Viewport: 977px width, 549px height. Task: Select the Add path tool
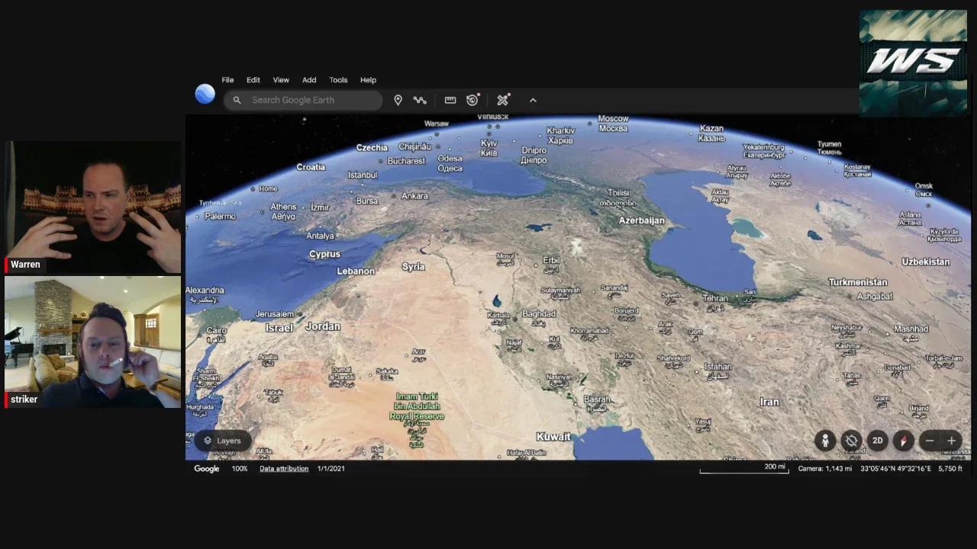click(x=420, y=100)
